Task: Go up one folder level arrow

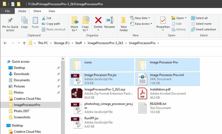Action: pos(24,43)
